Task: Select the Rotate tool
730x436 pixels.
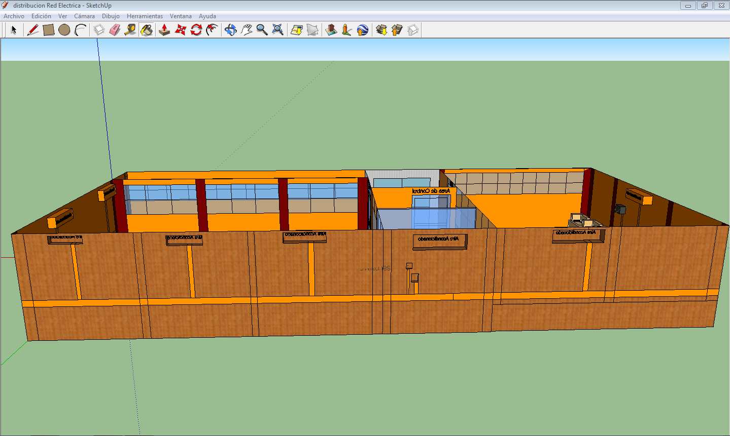Action: (196, 29)
